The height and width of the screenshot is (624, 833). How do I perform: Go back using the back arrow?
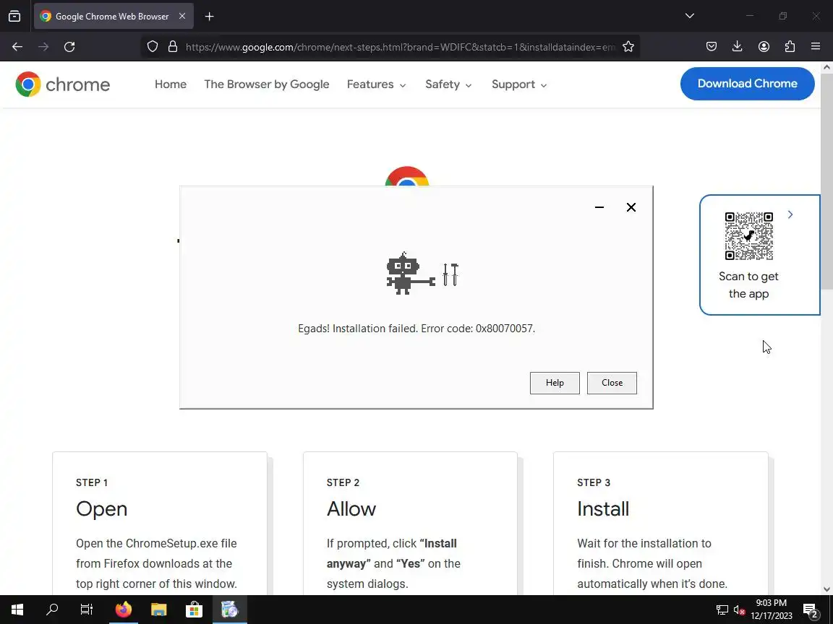click(17, 47)
